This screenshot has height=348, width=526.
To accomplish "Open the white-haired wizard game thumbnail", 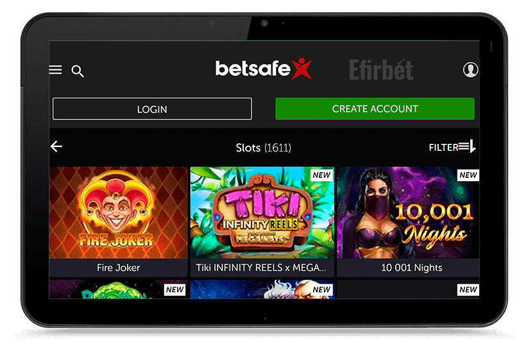I will [262, 289].
